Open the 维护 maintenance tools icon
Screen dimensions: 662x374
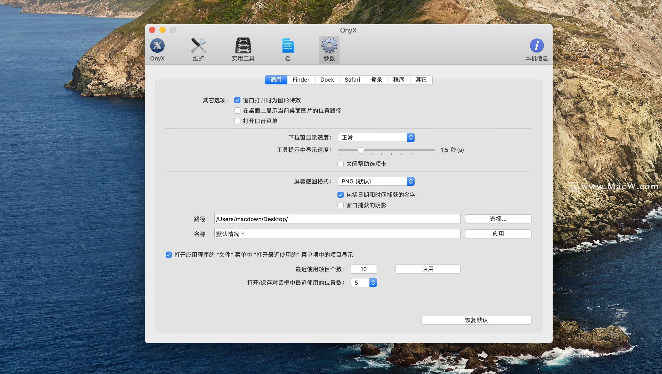[198, 50]
